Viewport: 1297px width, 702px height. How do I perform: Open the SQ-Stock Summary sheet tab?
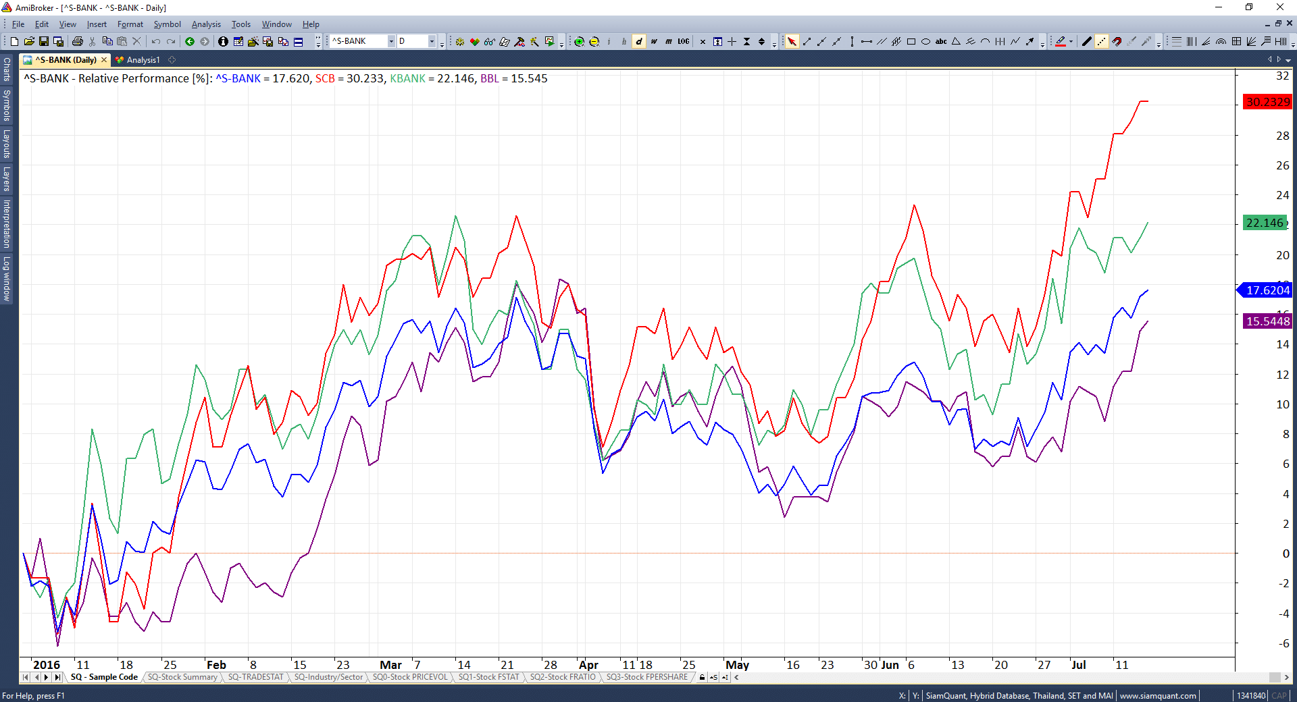coord(182,677)
